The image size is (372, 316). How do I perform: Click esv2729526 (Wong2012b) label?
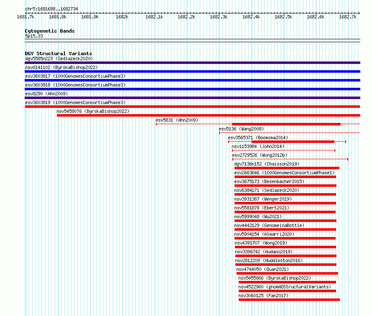tap(260, 155)
